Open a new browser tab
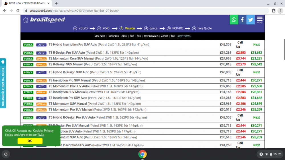 [56, 3]
